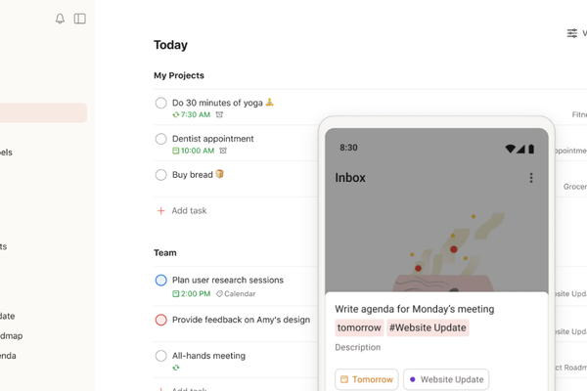Select the highlighted sidebar item

point(43,113)
